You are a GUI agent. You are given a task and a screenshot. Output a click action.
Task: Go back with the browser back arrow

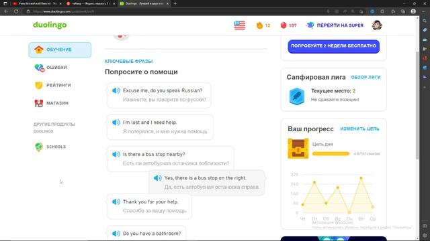click(6, 11)
